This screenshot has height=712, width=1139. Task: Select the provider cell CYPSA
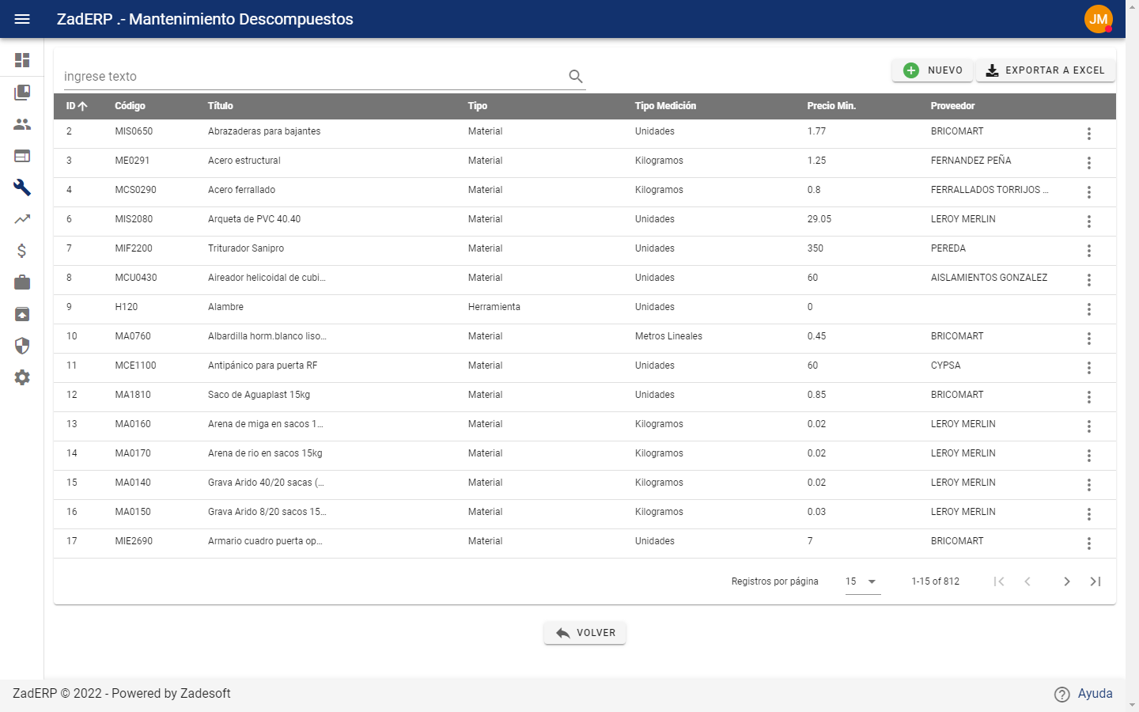click(945, 365)
